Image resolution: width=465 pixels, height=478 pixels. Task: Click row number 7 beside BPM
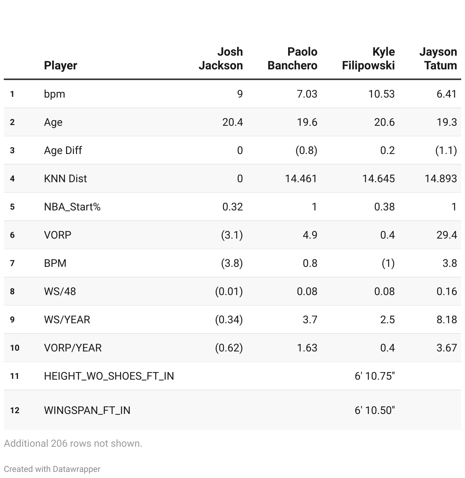[13, 263]
